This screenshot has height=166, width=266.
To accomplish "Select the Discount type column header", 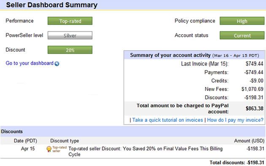I will click(65, 141).
